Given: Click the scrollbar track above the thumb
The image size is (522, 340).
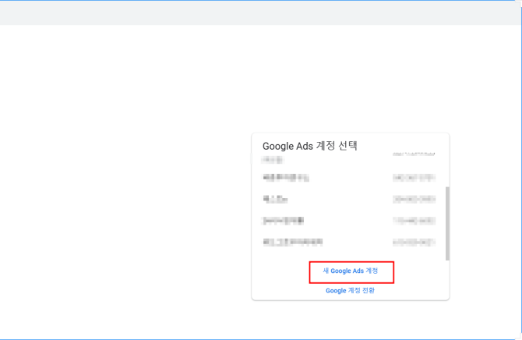Looking at the screenshot, I should pyautogui.click(x=446, y=168).
